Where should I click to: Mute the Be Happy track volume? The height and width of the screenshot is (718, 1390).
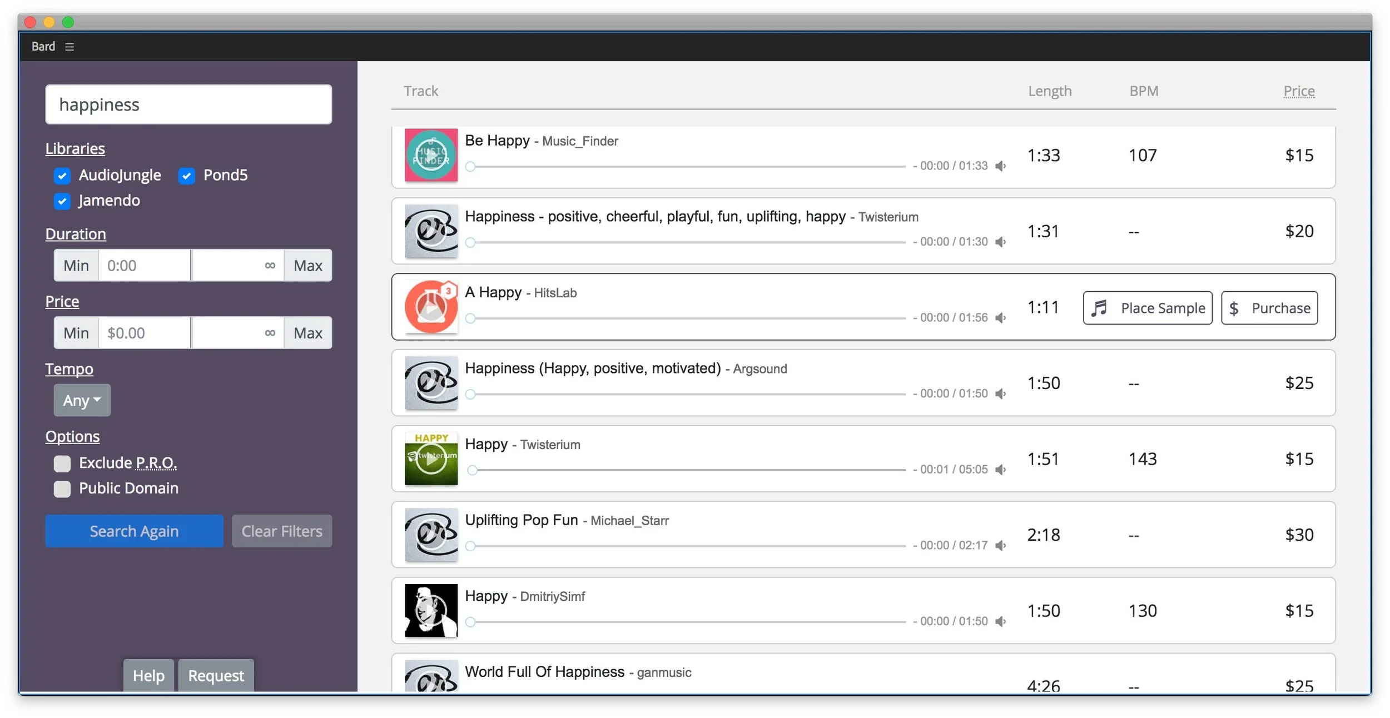tap(1001, 166)
